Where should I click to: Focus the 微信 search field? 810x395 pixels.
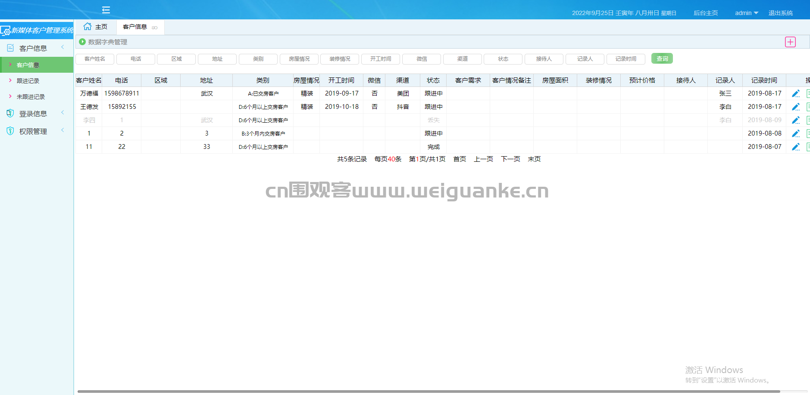[x=422, y=59]
